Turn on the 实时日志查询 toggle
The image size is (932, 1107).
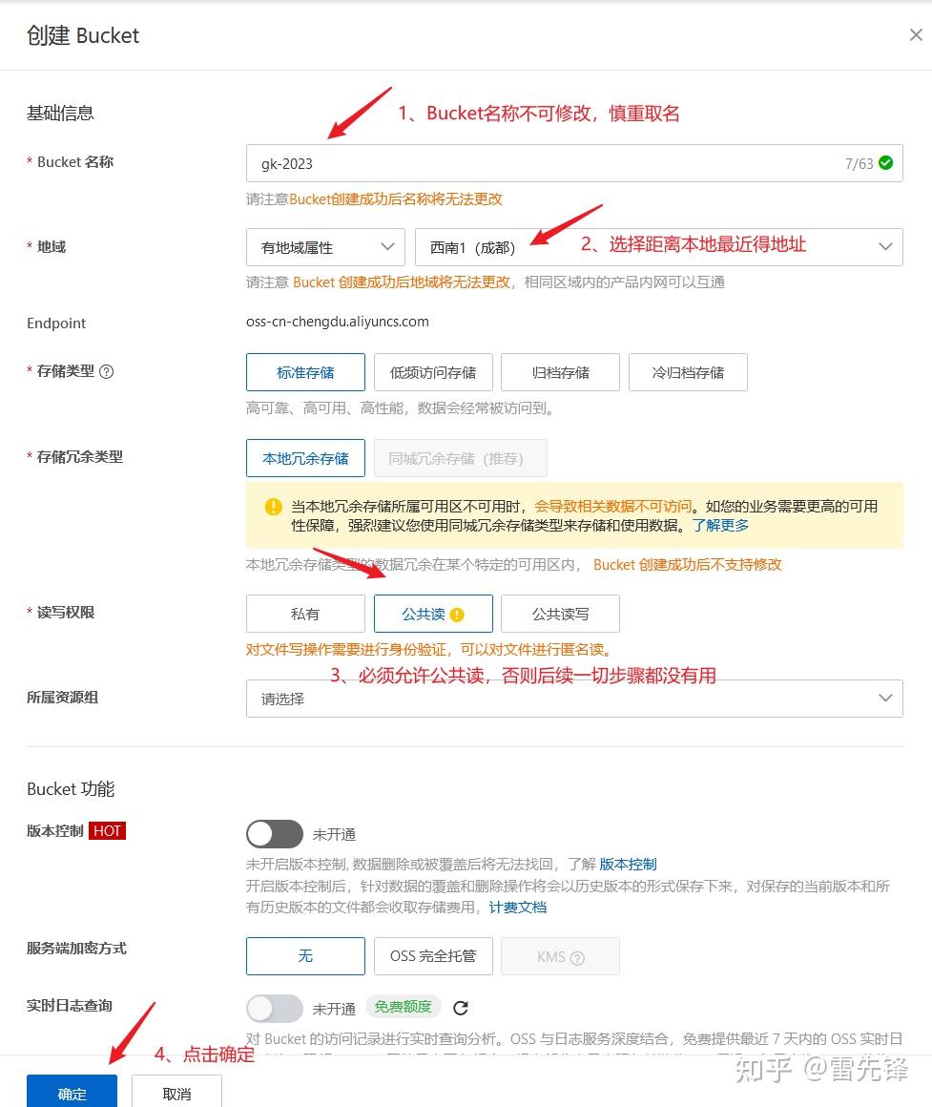(274, 1008)
